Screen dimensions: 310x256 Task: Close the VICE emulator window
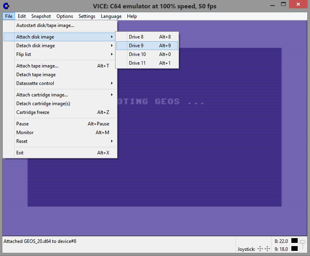coord(298,4)
